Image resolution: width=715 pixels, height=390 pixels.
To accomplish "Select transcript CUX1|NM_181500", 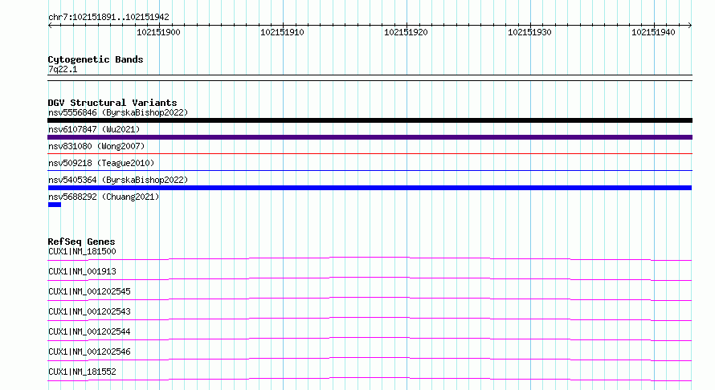I will pyautogui.click(x=82, y=251).
